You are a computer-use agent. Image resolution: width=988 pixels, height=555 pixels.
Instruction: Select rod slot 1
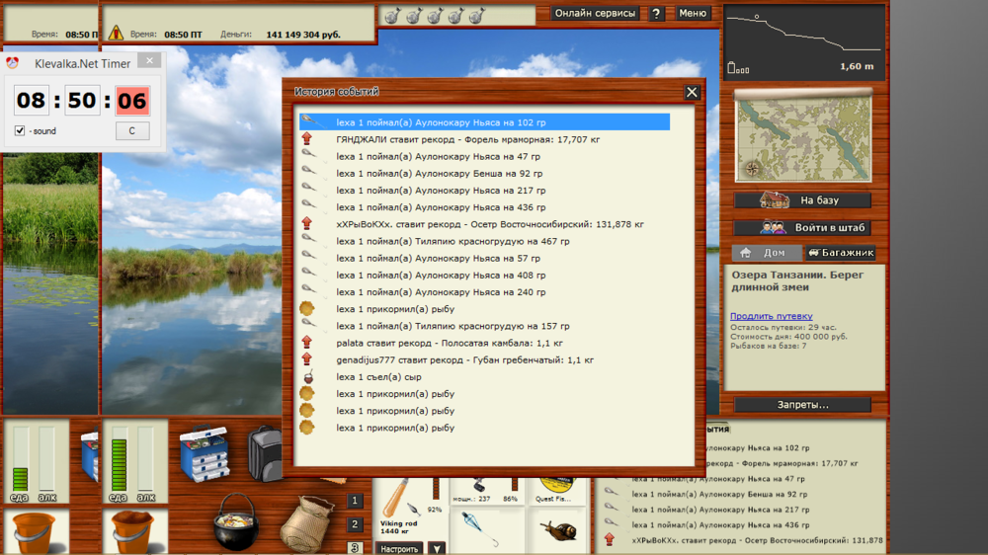tap(356, 502)
